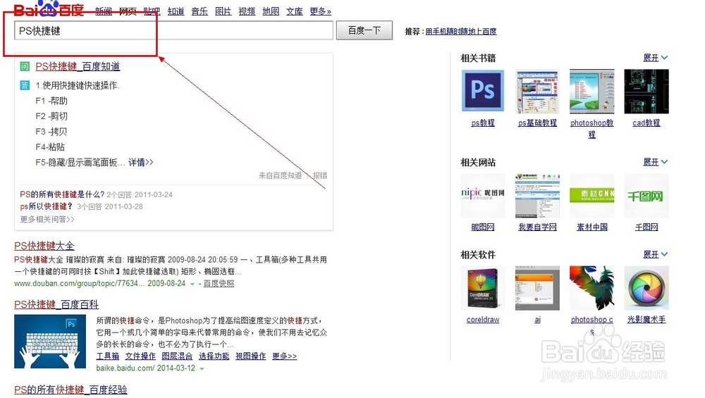
Task: Open the 光影魔术手 text link
Action: click(x=646, y=319)
